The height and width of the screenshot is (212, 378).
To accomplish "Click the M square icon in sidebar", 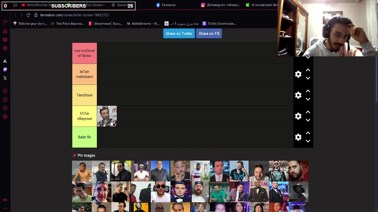I will (5, 48).
